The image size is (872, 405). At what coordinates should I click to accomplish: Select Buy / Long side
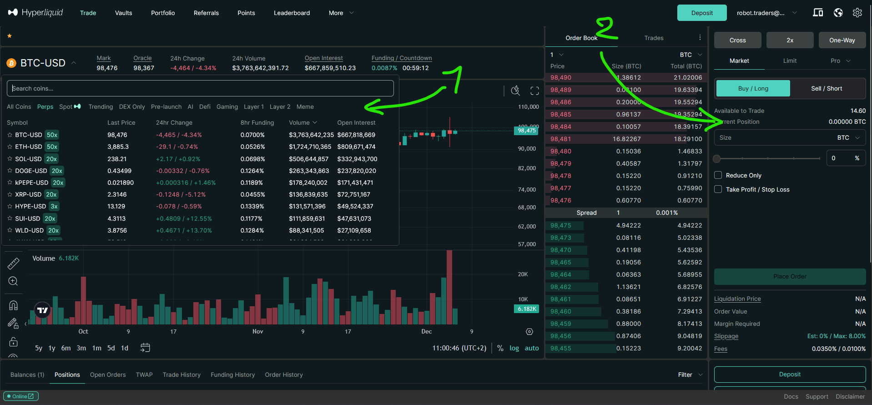pyautogui.click(x=753, y=88)
